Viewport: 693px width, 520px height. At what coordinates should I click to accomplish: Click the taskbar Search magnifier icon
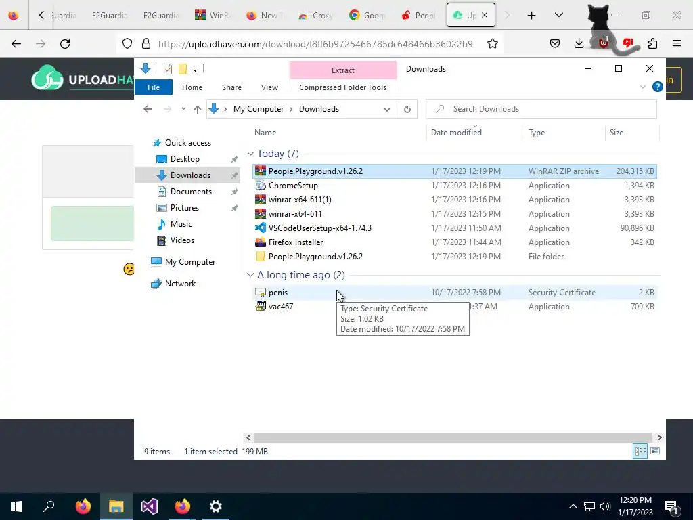(49, 506)
